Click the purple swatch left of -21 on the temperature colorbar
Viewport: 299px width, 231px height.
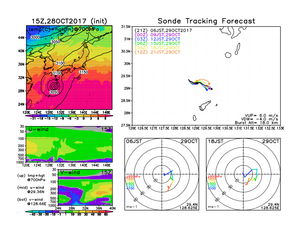click(28, 116)
